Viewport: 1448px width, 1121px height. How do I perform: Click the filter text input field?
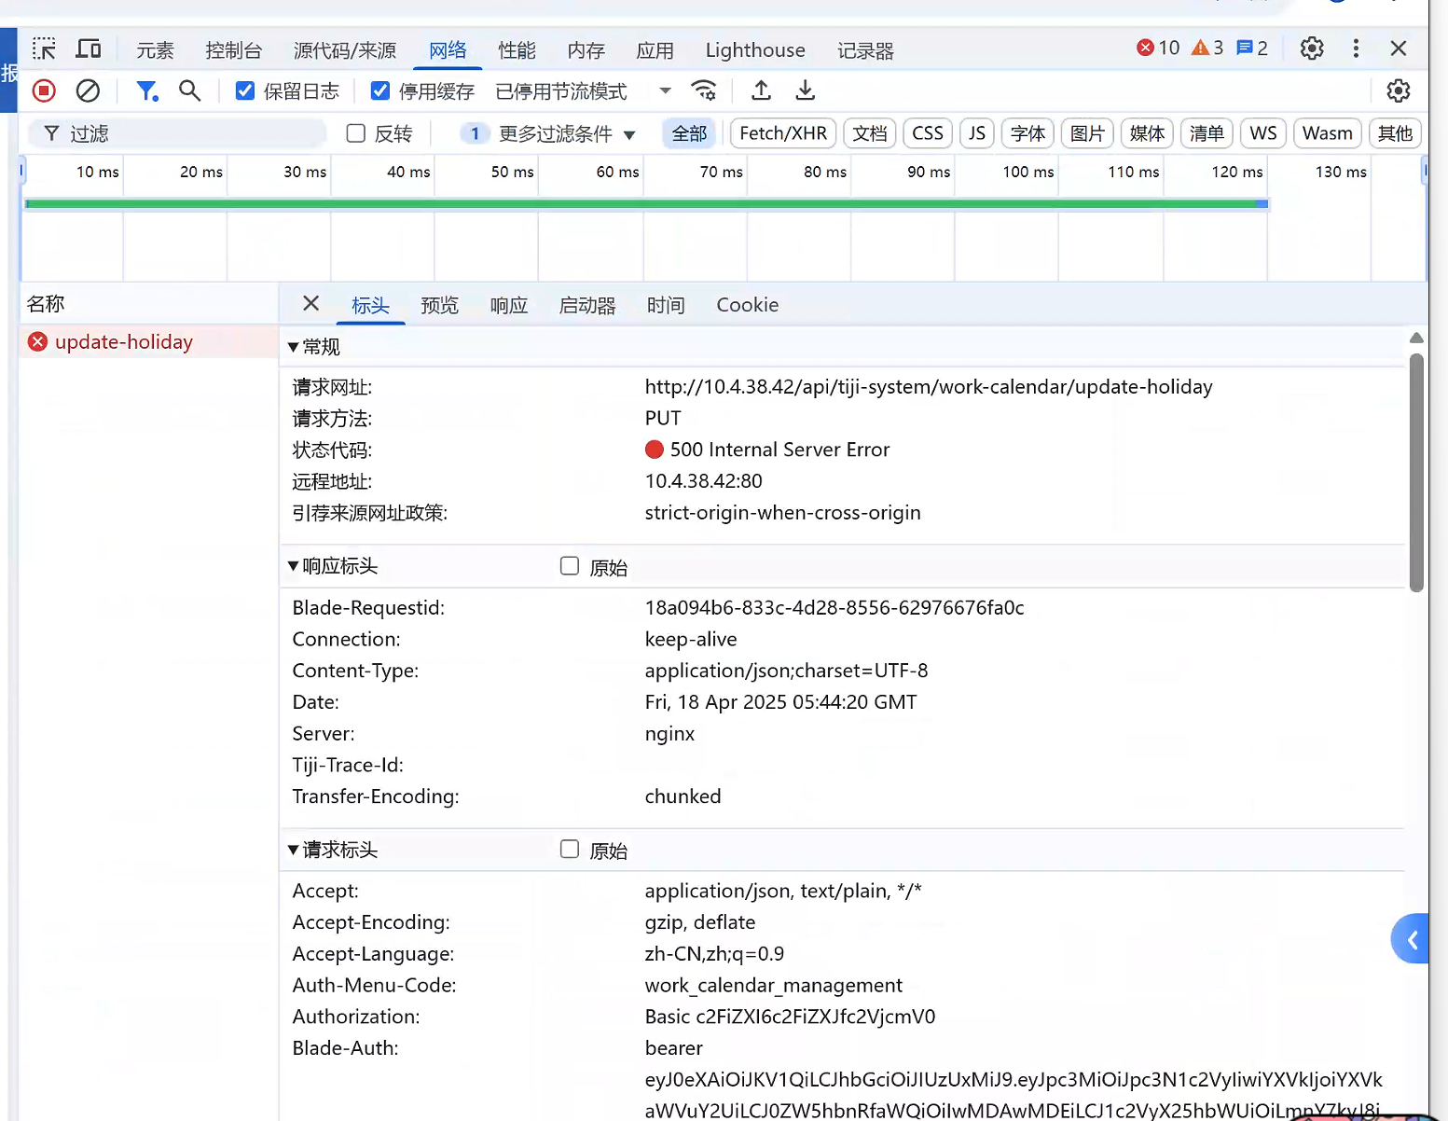(177, 133)
